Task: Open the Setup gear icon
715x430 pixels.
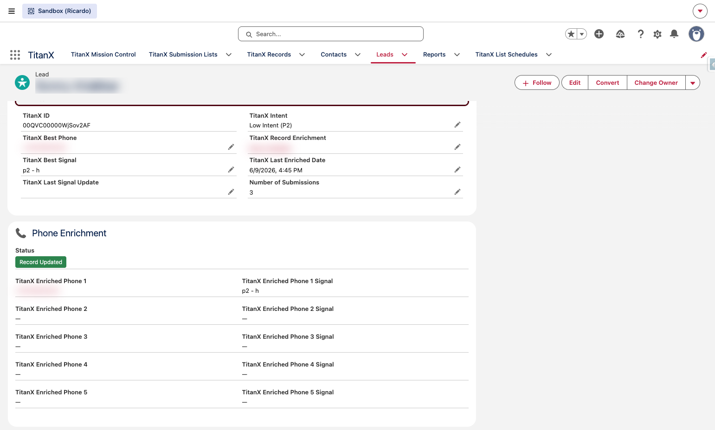Action: [657, 34]
